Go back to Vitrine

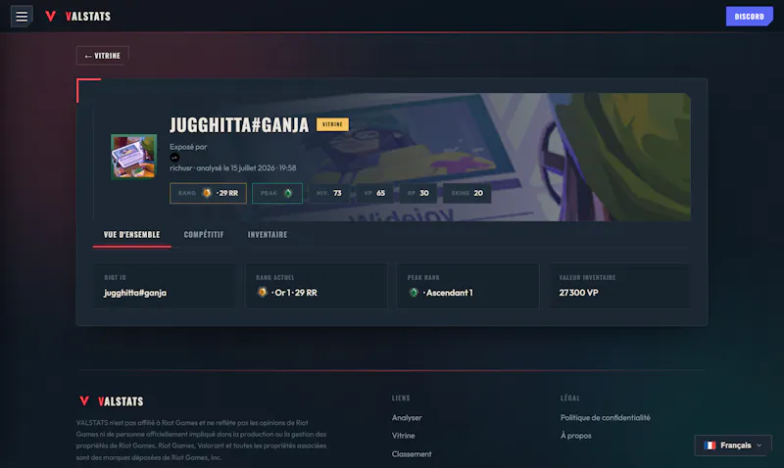[103, 56]
